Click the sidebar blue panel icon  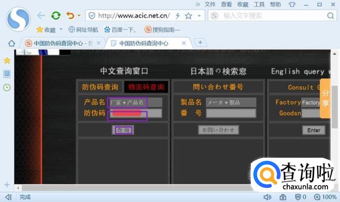pos(7,74)
